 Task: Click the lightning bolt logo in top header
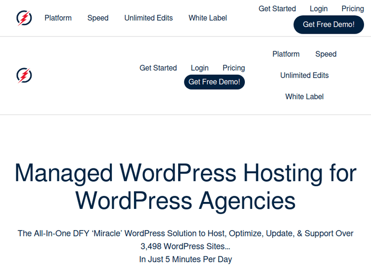(24, 18)
